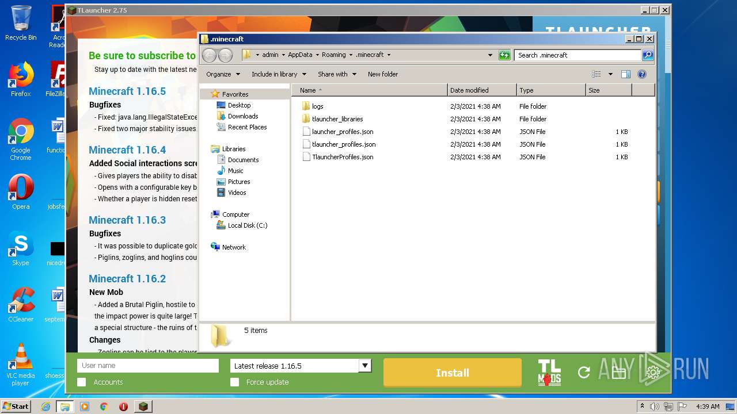The width and height of the screenshot is (737, 414).
Task: Enable the Accounts checkbox
Action: tap(82, 382)
